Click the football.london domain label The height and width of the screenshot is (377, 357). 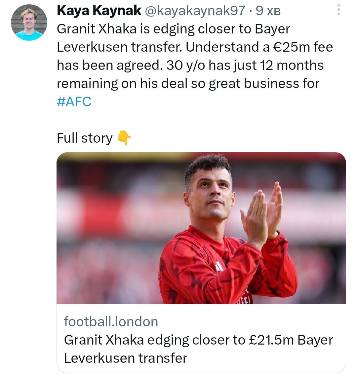coord(111,321)
